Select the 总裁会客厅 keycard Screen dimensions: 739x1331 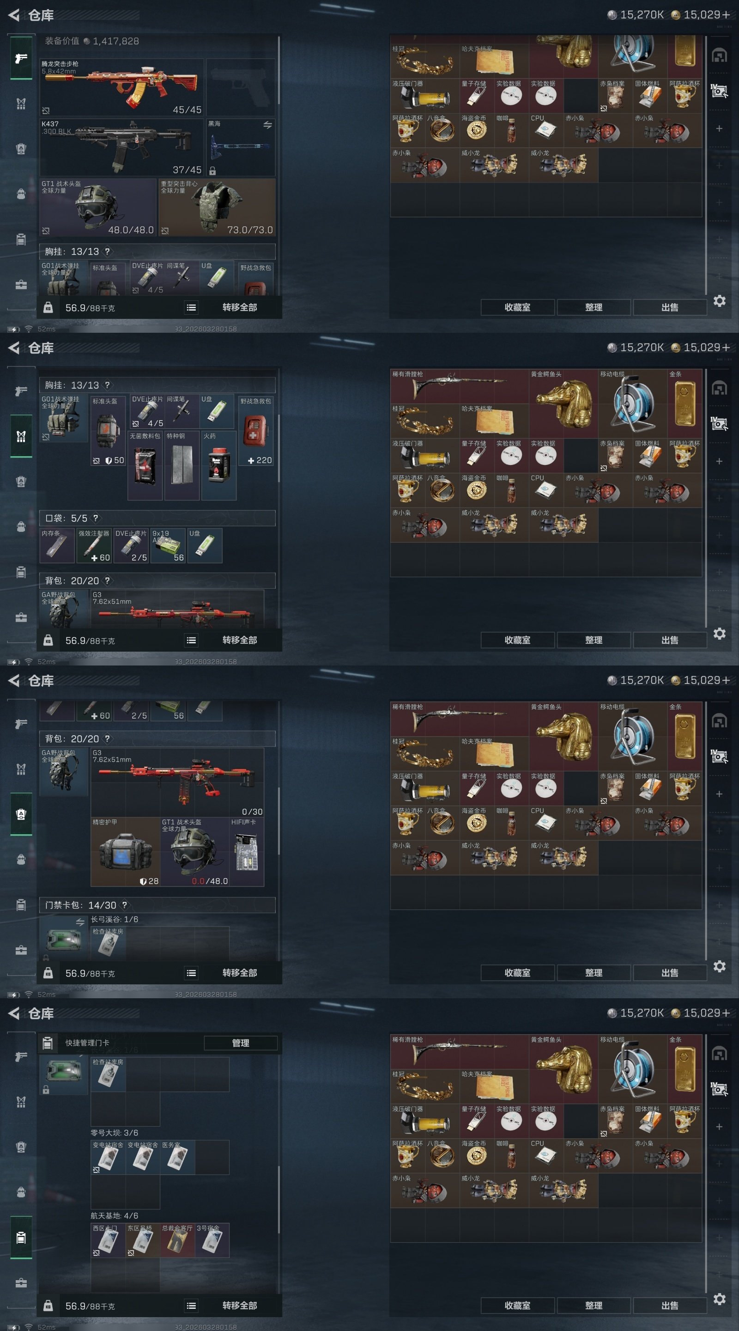(177, 1239)
